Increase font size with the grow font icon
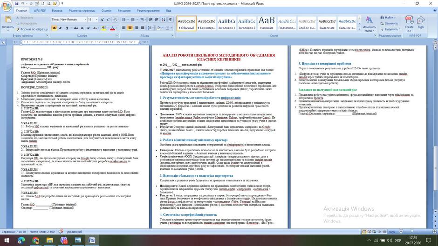 point(102,20)
